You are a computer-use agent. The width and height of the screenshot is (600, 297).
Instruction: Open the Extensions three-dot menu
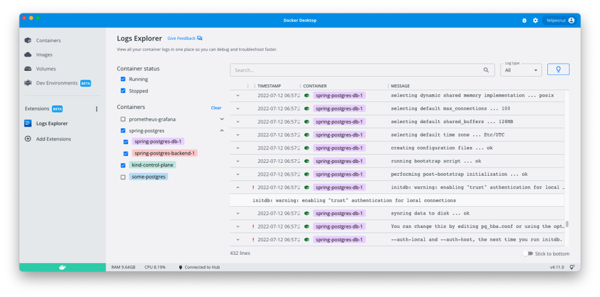click(x=97, y=109)
